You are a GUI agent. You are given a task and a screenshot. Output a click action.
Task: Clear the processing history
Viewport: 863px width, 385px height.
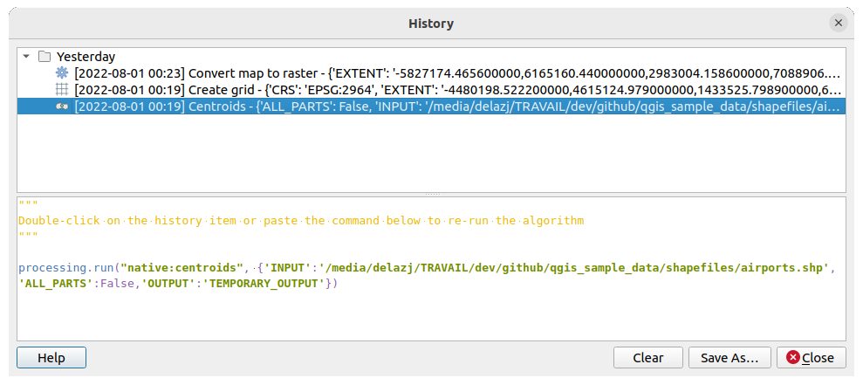point(647,358)
